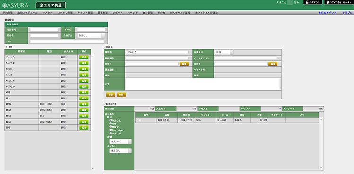
Task: Click the ログアウト logout button
Action: point(313,2)
